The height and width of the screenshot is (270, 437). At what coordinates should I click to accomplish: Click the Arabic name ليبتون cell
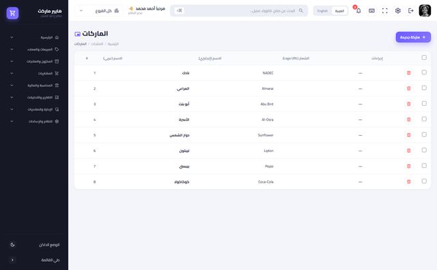[x=184, y=151]
